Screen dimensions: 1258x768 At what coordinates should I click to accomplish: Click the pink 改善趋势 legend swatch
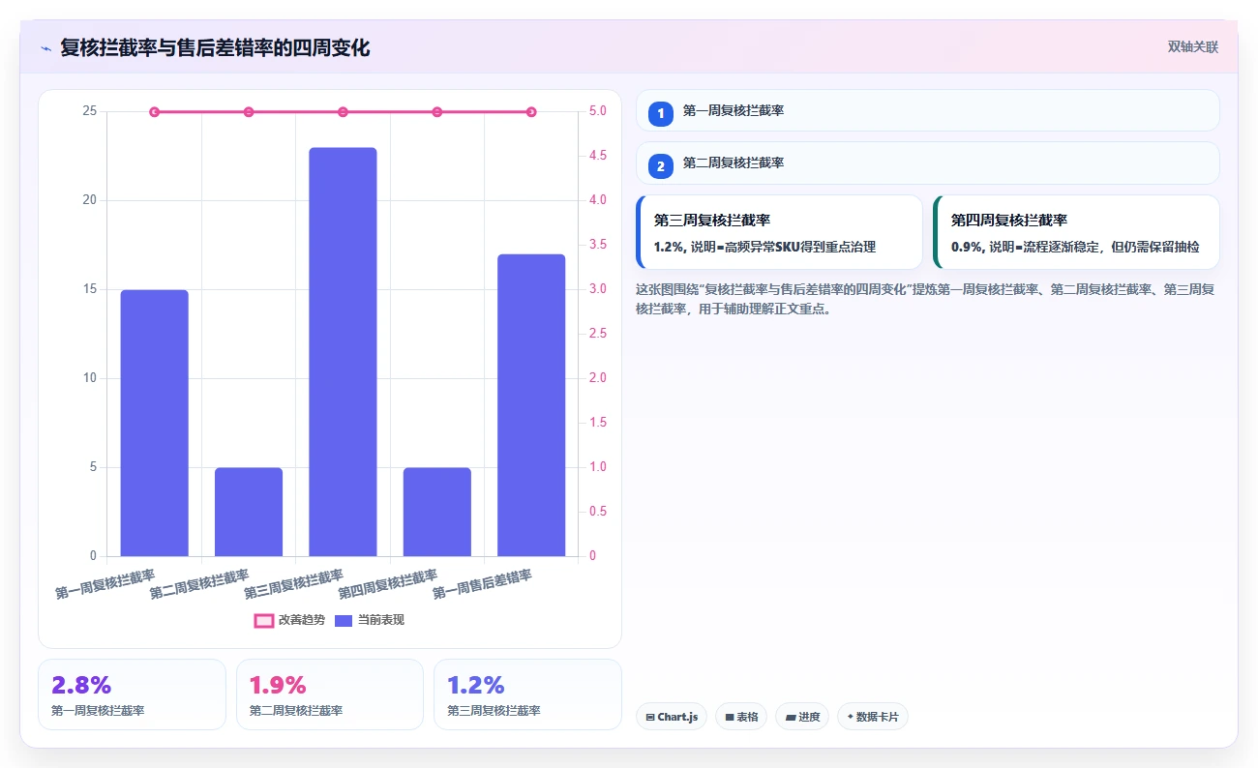pos(263,620)
